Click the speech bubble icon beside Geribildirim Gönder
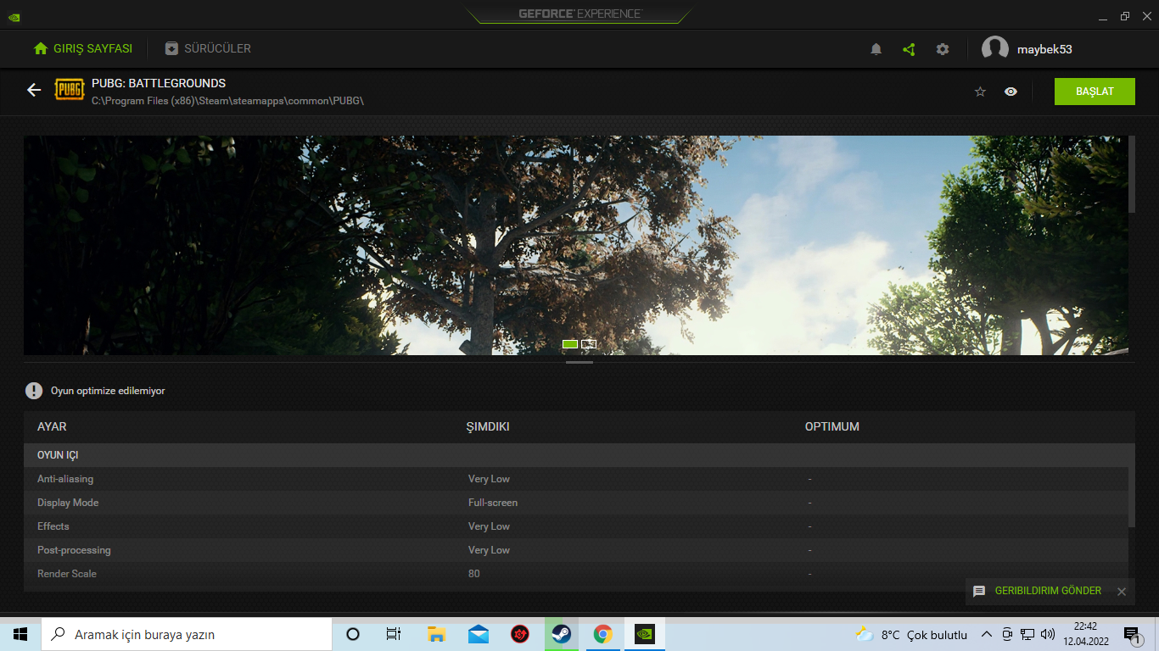The height and width of the screenshot is (651, 1159). tap(979, 591)
